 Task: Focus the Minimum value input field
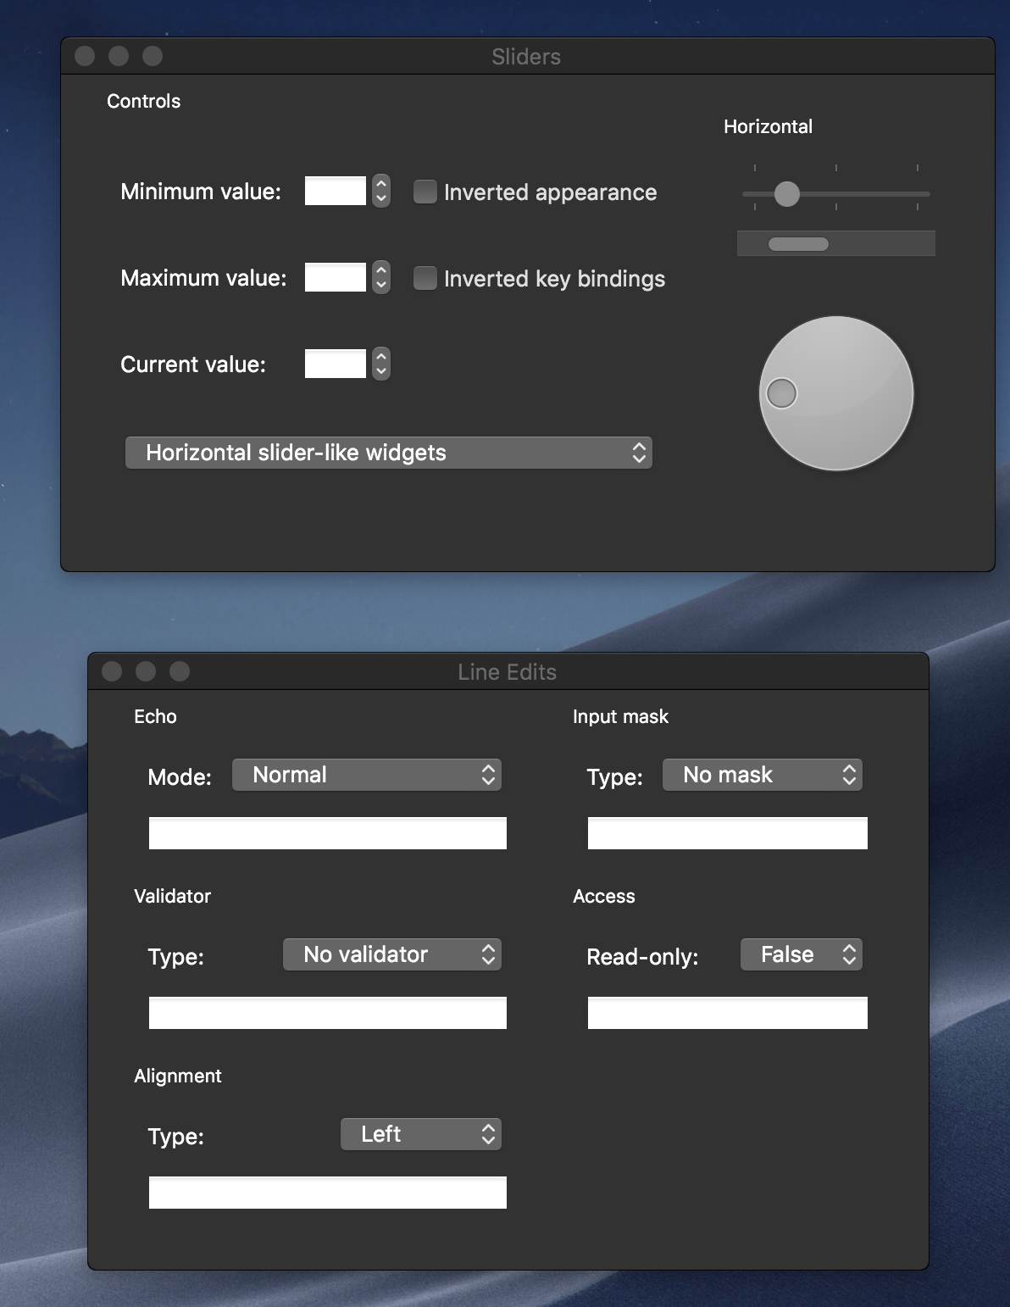tap(335, 192)
